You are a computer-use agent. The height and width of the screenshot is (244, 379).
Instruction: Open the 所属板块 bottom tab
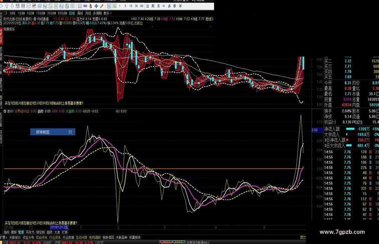point(135,237)
